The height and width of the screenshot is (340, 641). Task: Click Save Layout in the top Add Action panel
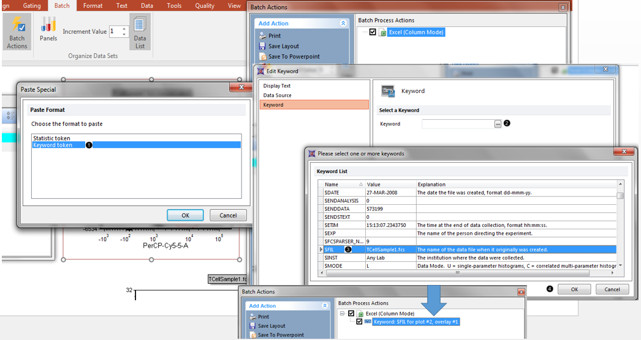pos(283,46)
